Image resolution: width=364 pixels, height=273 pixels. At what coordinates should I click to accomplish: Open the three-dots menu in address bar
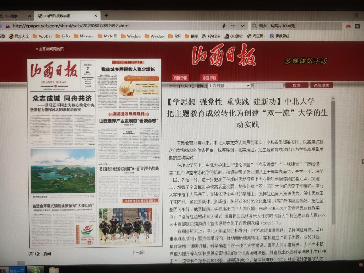tap(233, 26)
